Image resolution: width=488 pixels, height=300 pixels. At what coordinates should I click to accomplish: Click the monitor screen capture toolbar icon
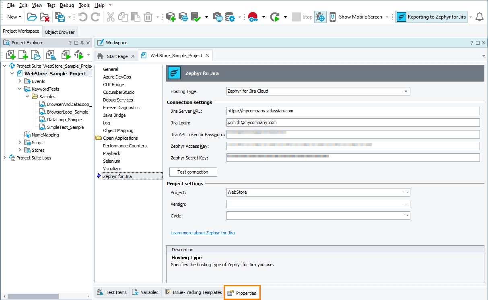(217, 17)
